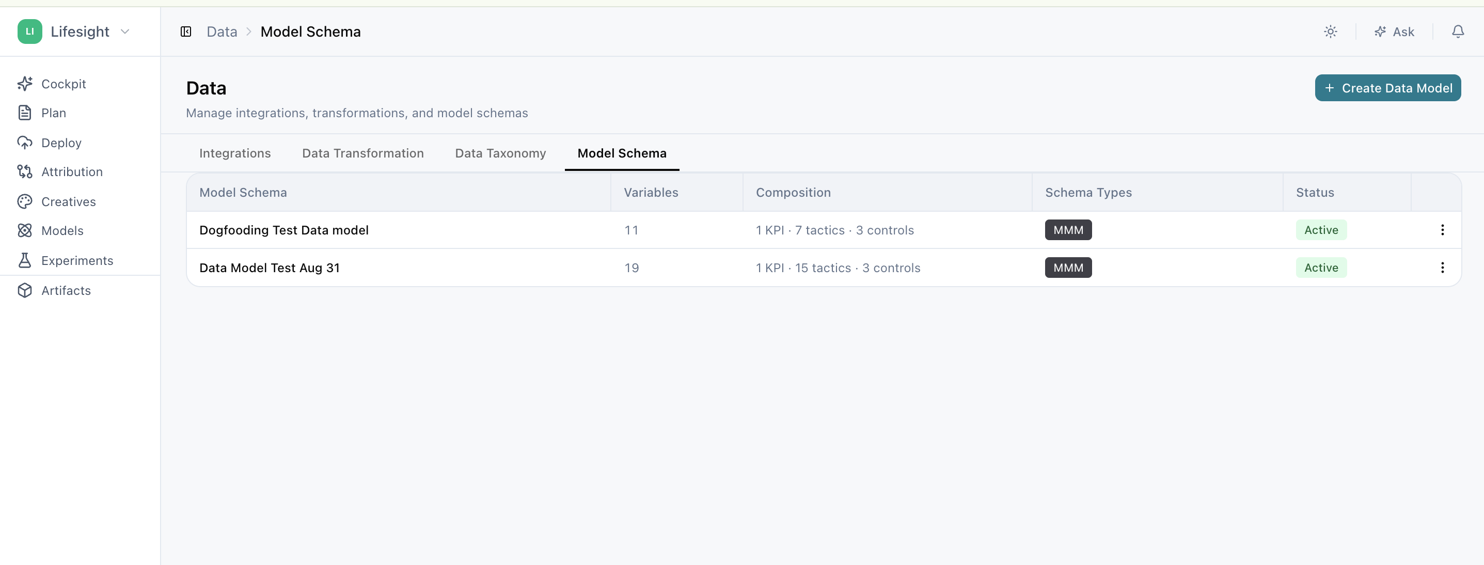This screenshot has width=1484, height=565.
Task: Expand the Lifesight workspace dropdown
Action: [125, 32]
